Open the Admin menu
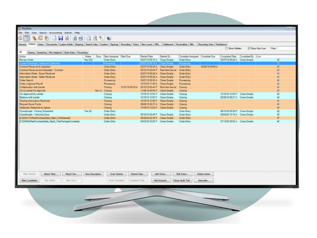Image resolution: width=317 pixels, height=238 pixels. [68, 33]
